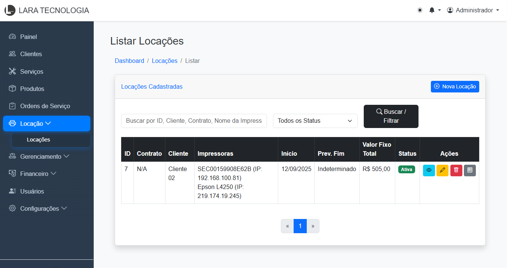
Task: Open the Todos os Status dropdown
Action: coord(315,121)
